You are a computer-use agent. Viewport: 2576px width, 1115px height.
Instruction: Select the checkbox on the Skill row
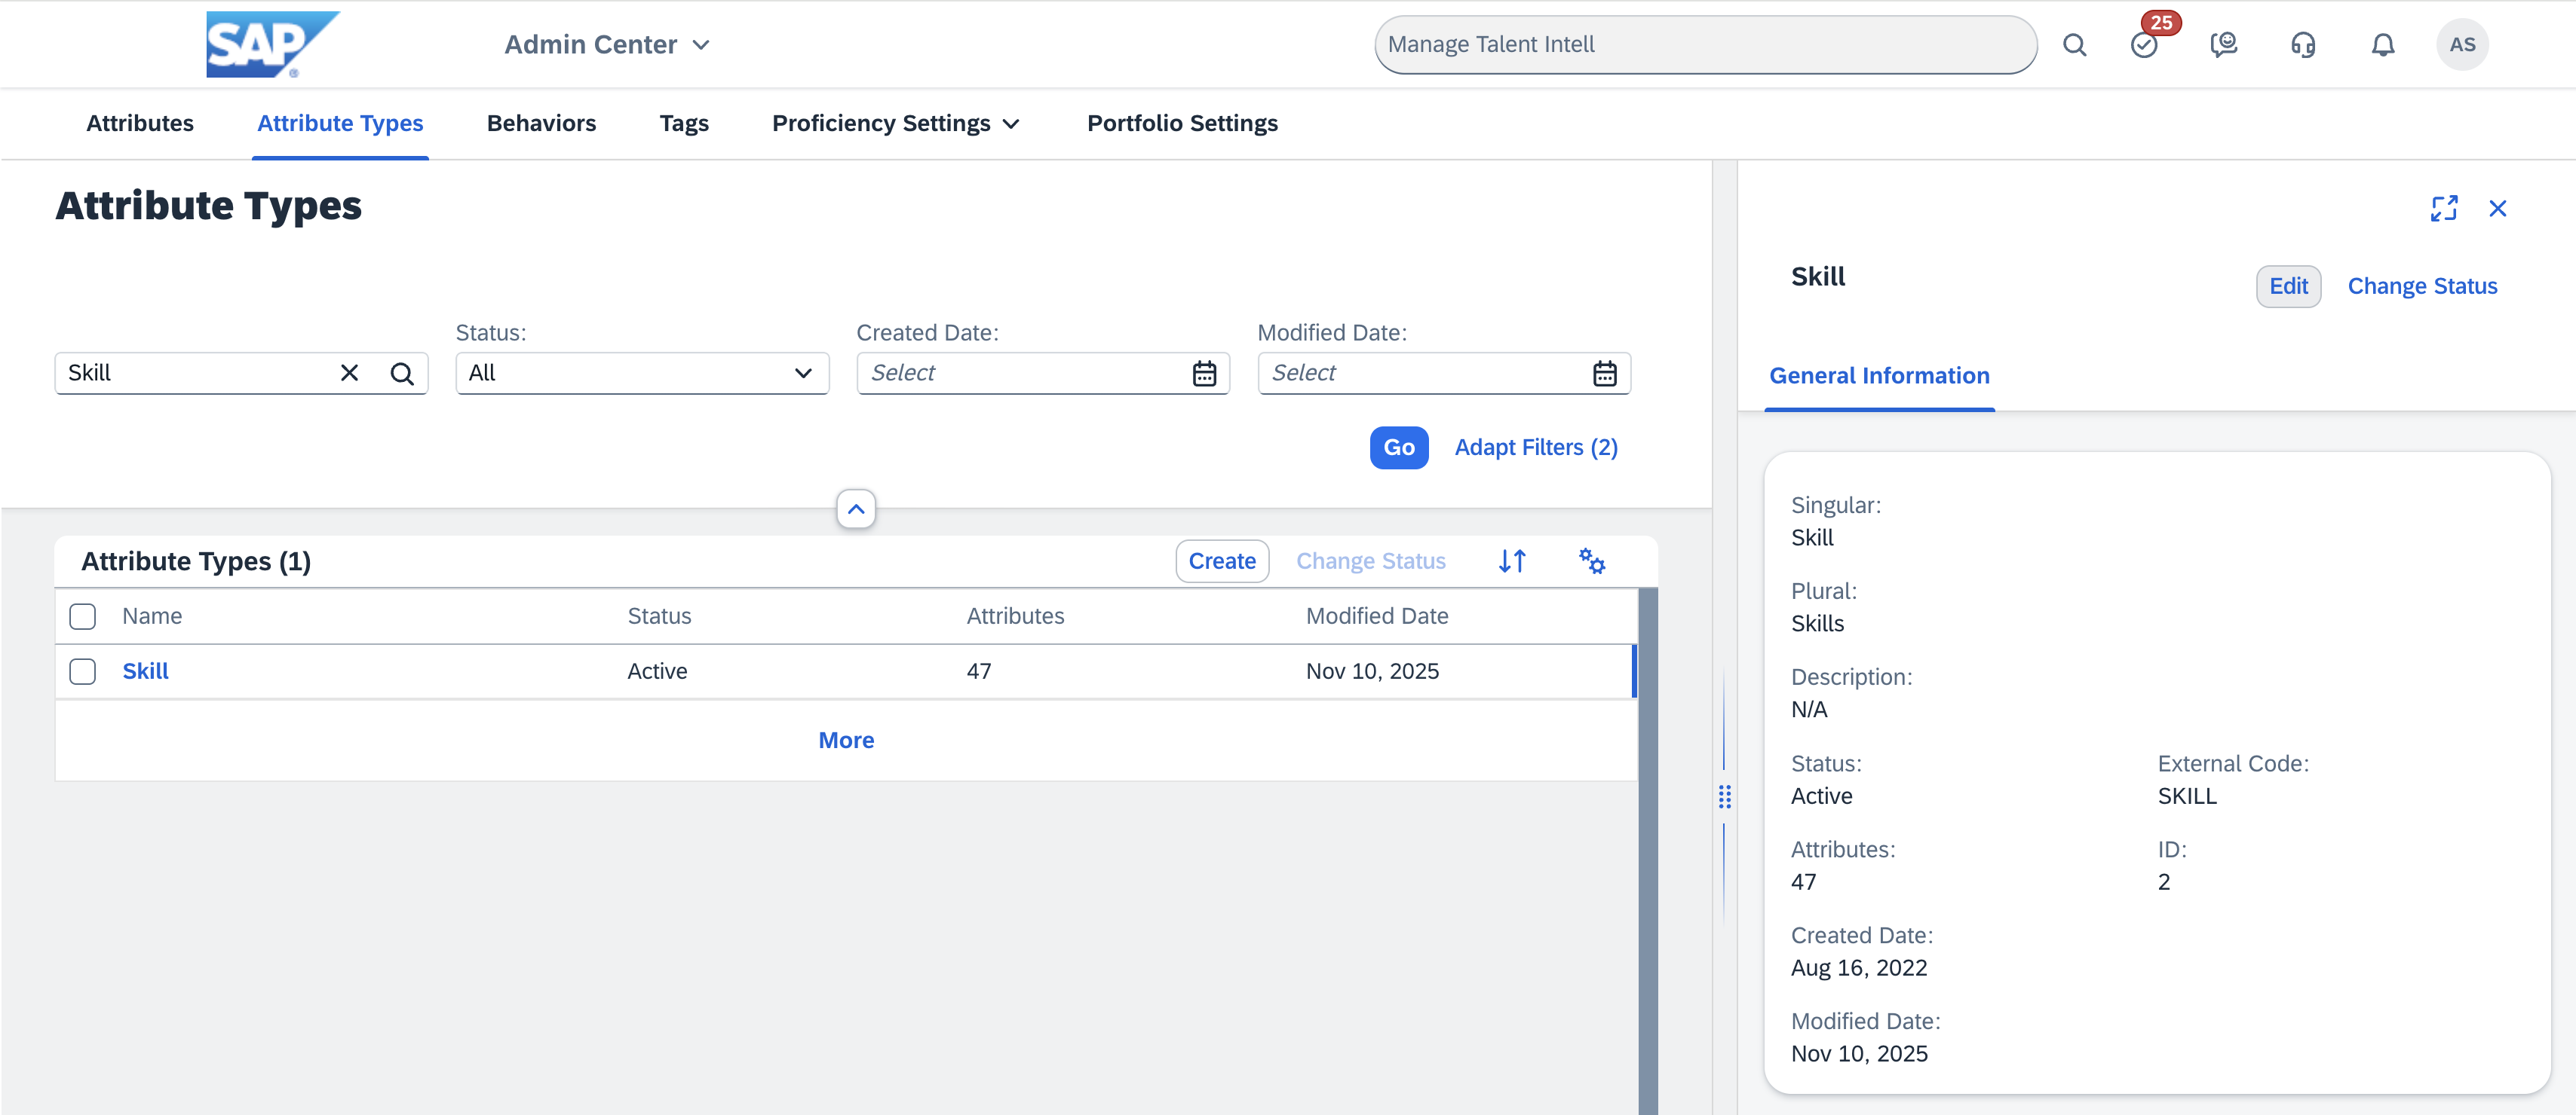pos(82,671)
